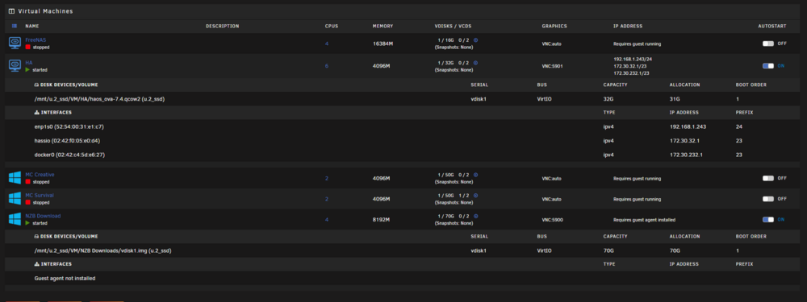807x302 pixels.
Task: Click the GRAPHICS column header
Action: click(554, 27)
